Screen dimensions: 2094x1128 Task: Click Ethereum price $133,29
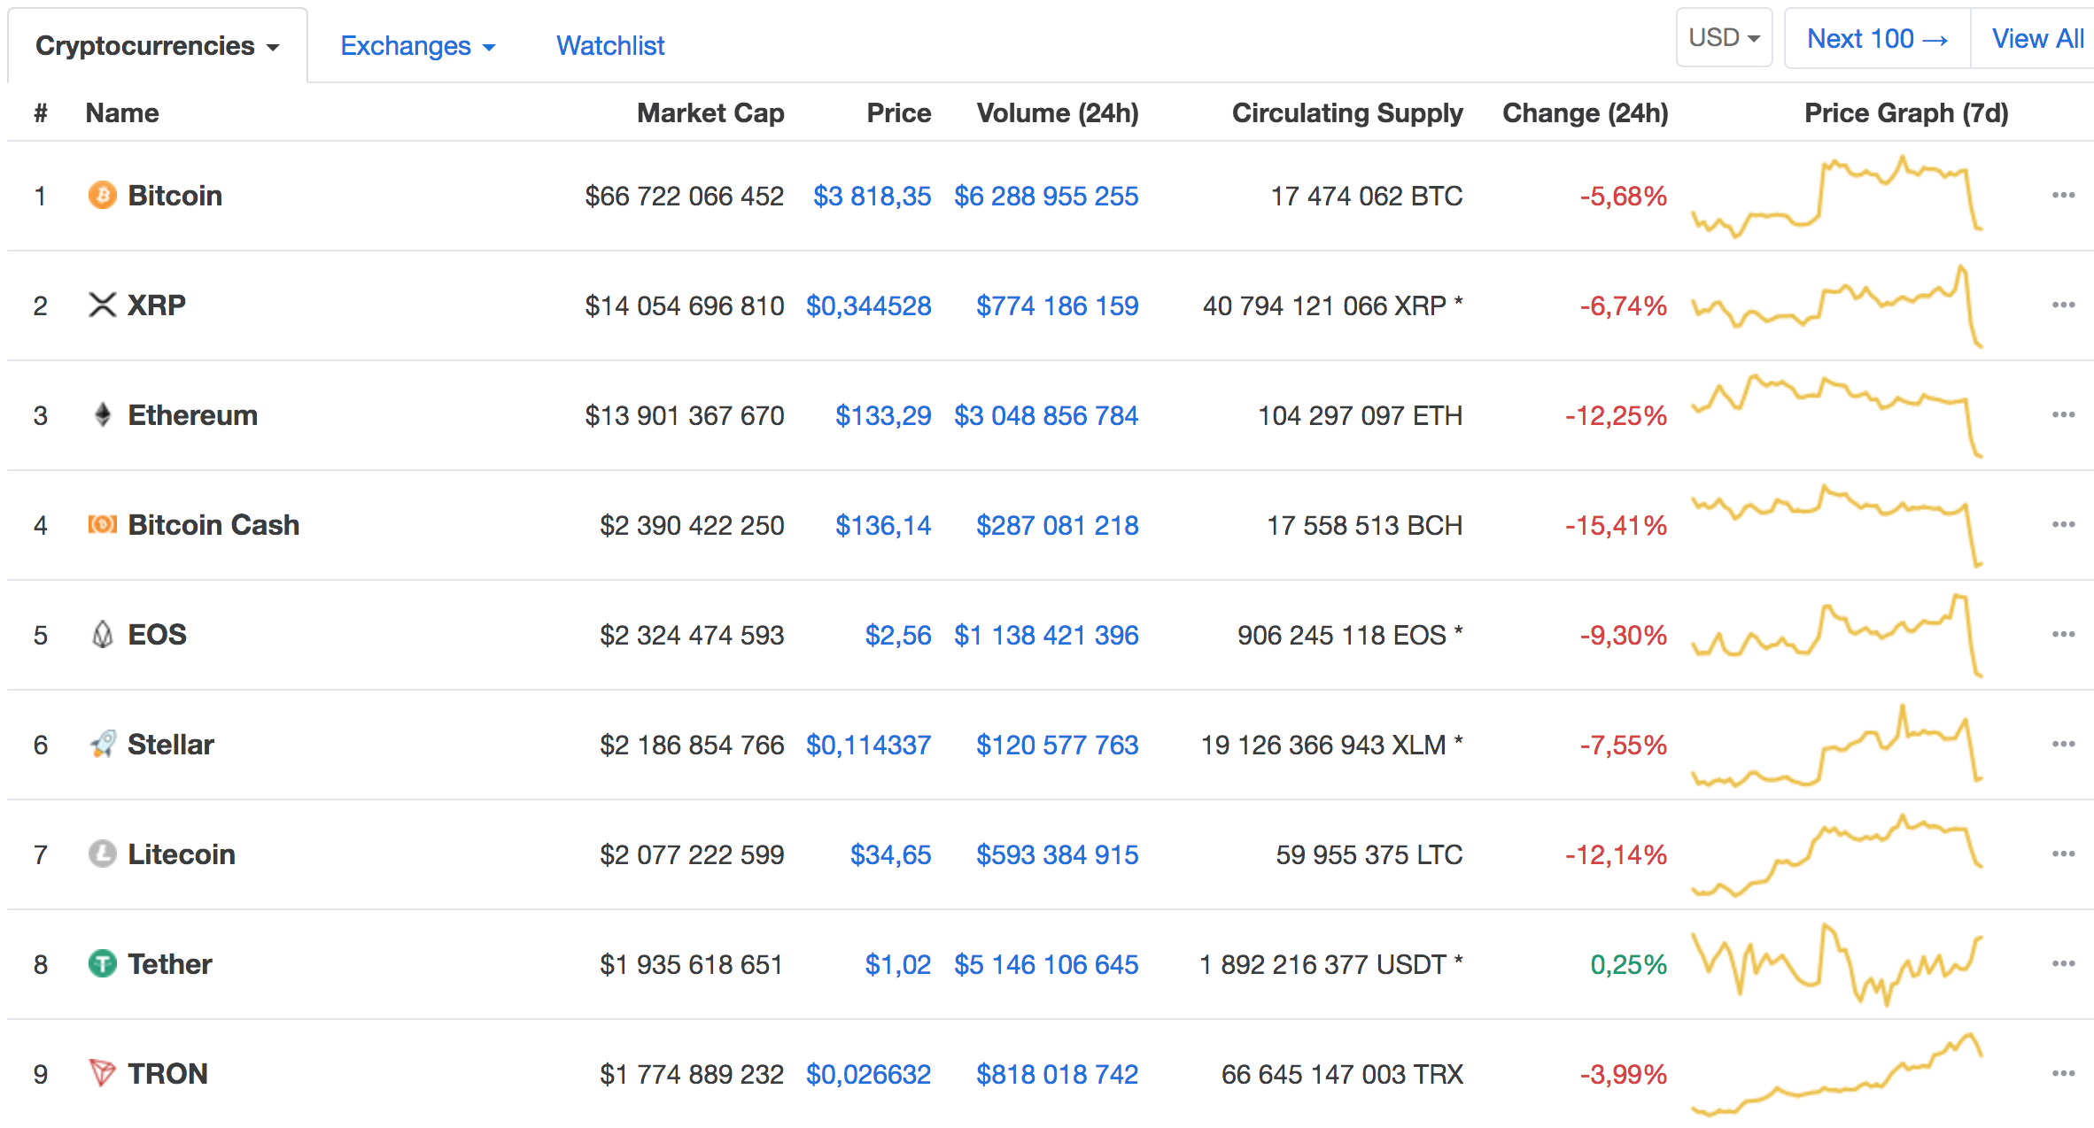[883, 415]
